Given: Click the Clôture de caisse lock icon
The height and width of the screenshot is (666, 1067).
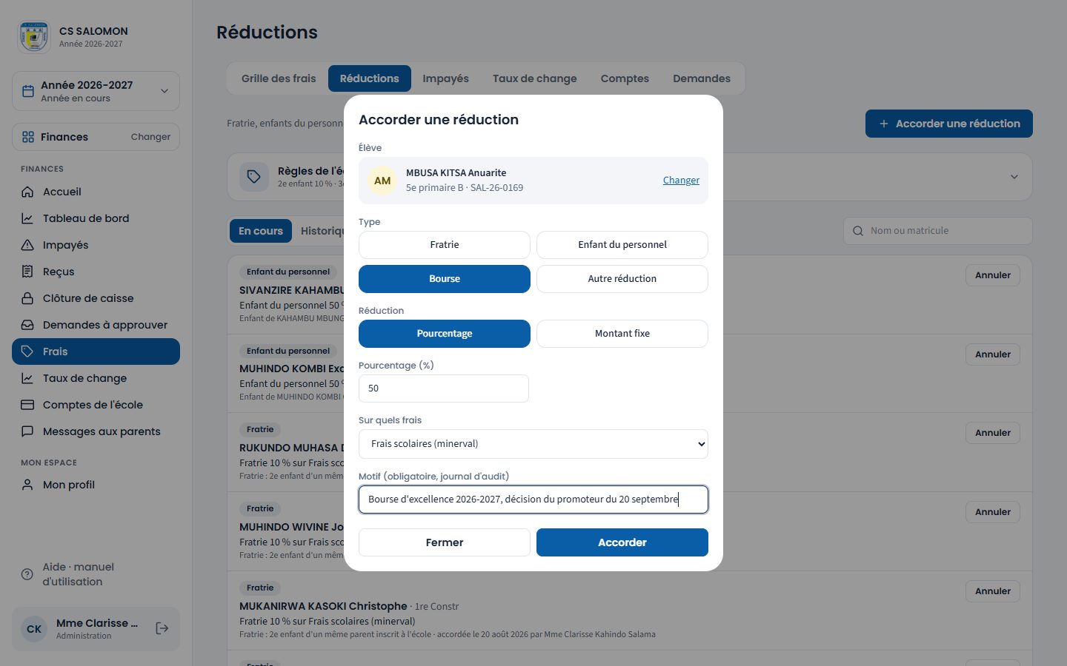Looking at the screenshot, I should [x=27, y=298].
